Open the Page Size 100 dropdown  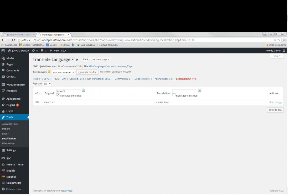point(47,84)
